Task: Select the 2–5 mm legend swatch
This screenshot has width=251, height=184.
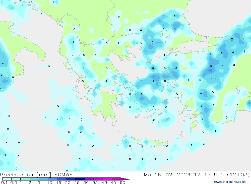Action: click(x=34, y=179)
